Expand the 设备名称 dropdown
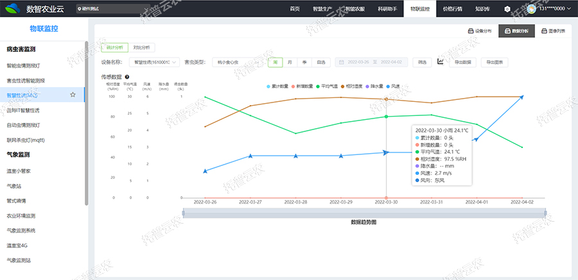The width and height of the screenshot is (578, 280). pyautogui.click(x=153, y=62)
